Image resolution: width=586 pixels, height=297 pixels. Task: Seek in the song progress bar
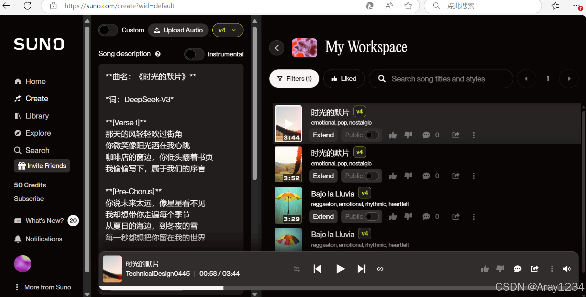(338, 288)
